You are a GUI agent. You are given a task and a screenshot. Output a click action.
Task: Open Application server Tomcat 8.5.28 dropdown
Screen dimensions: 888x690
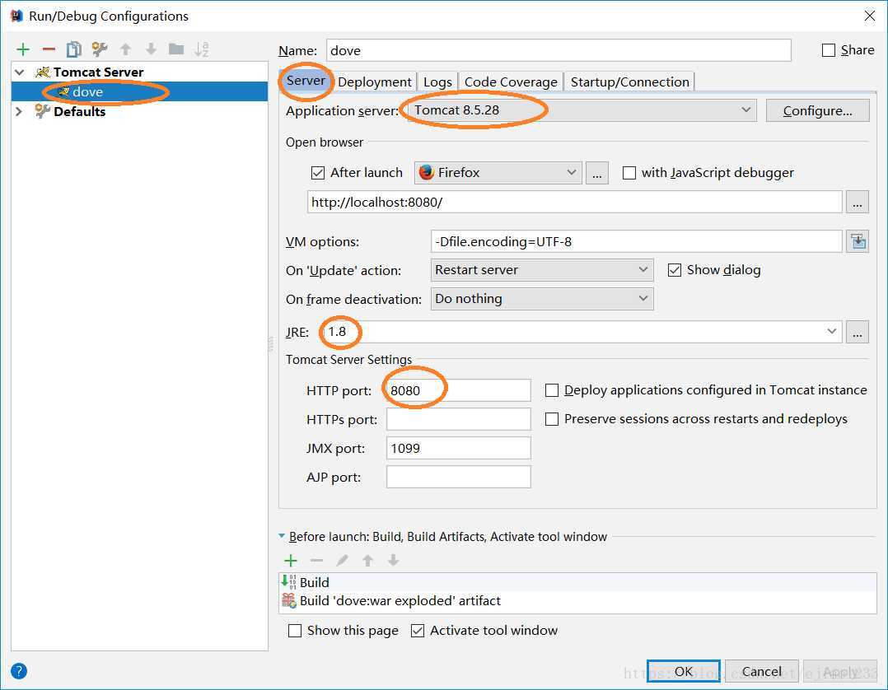[x=582, y=110]
